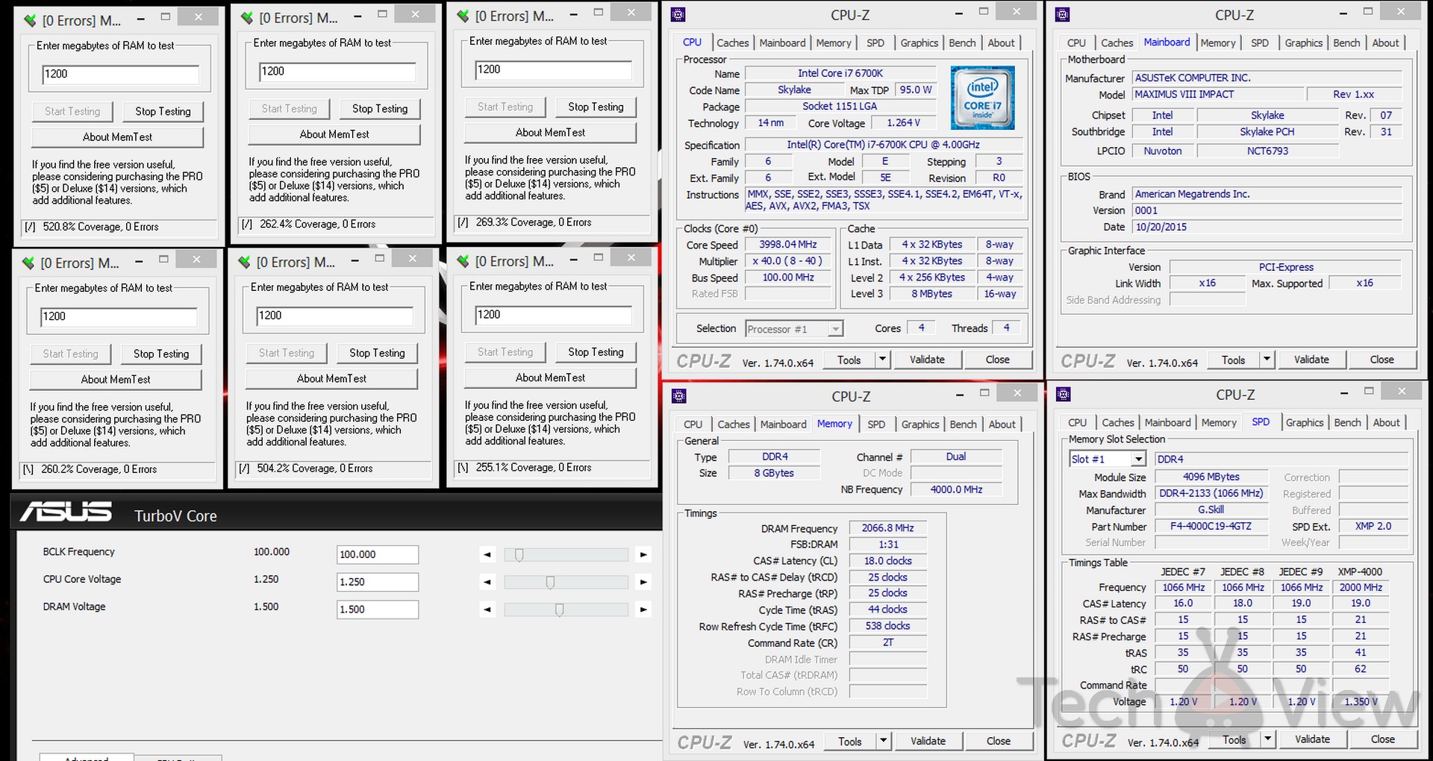Click the MemTest icon in the 262.4% coverage window

coord(246,17)
